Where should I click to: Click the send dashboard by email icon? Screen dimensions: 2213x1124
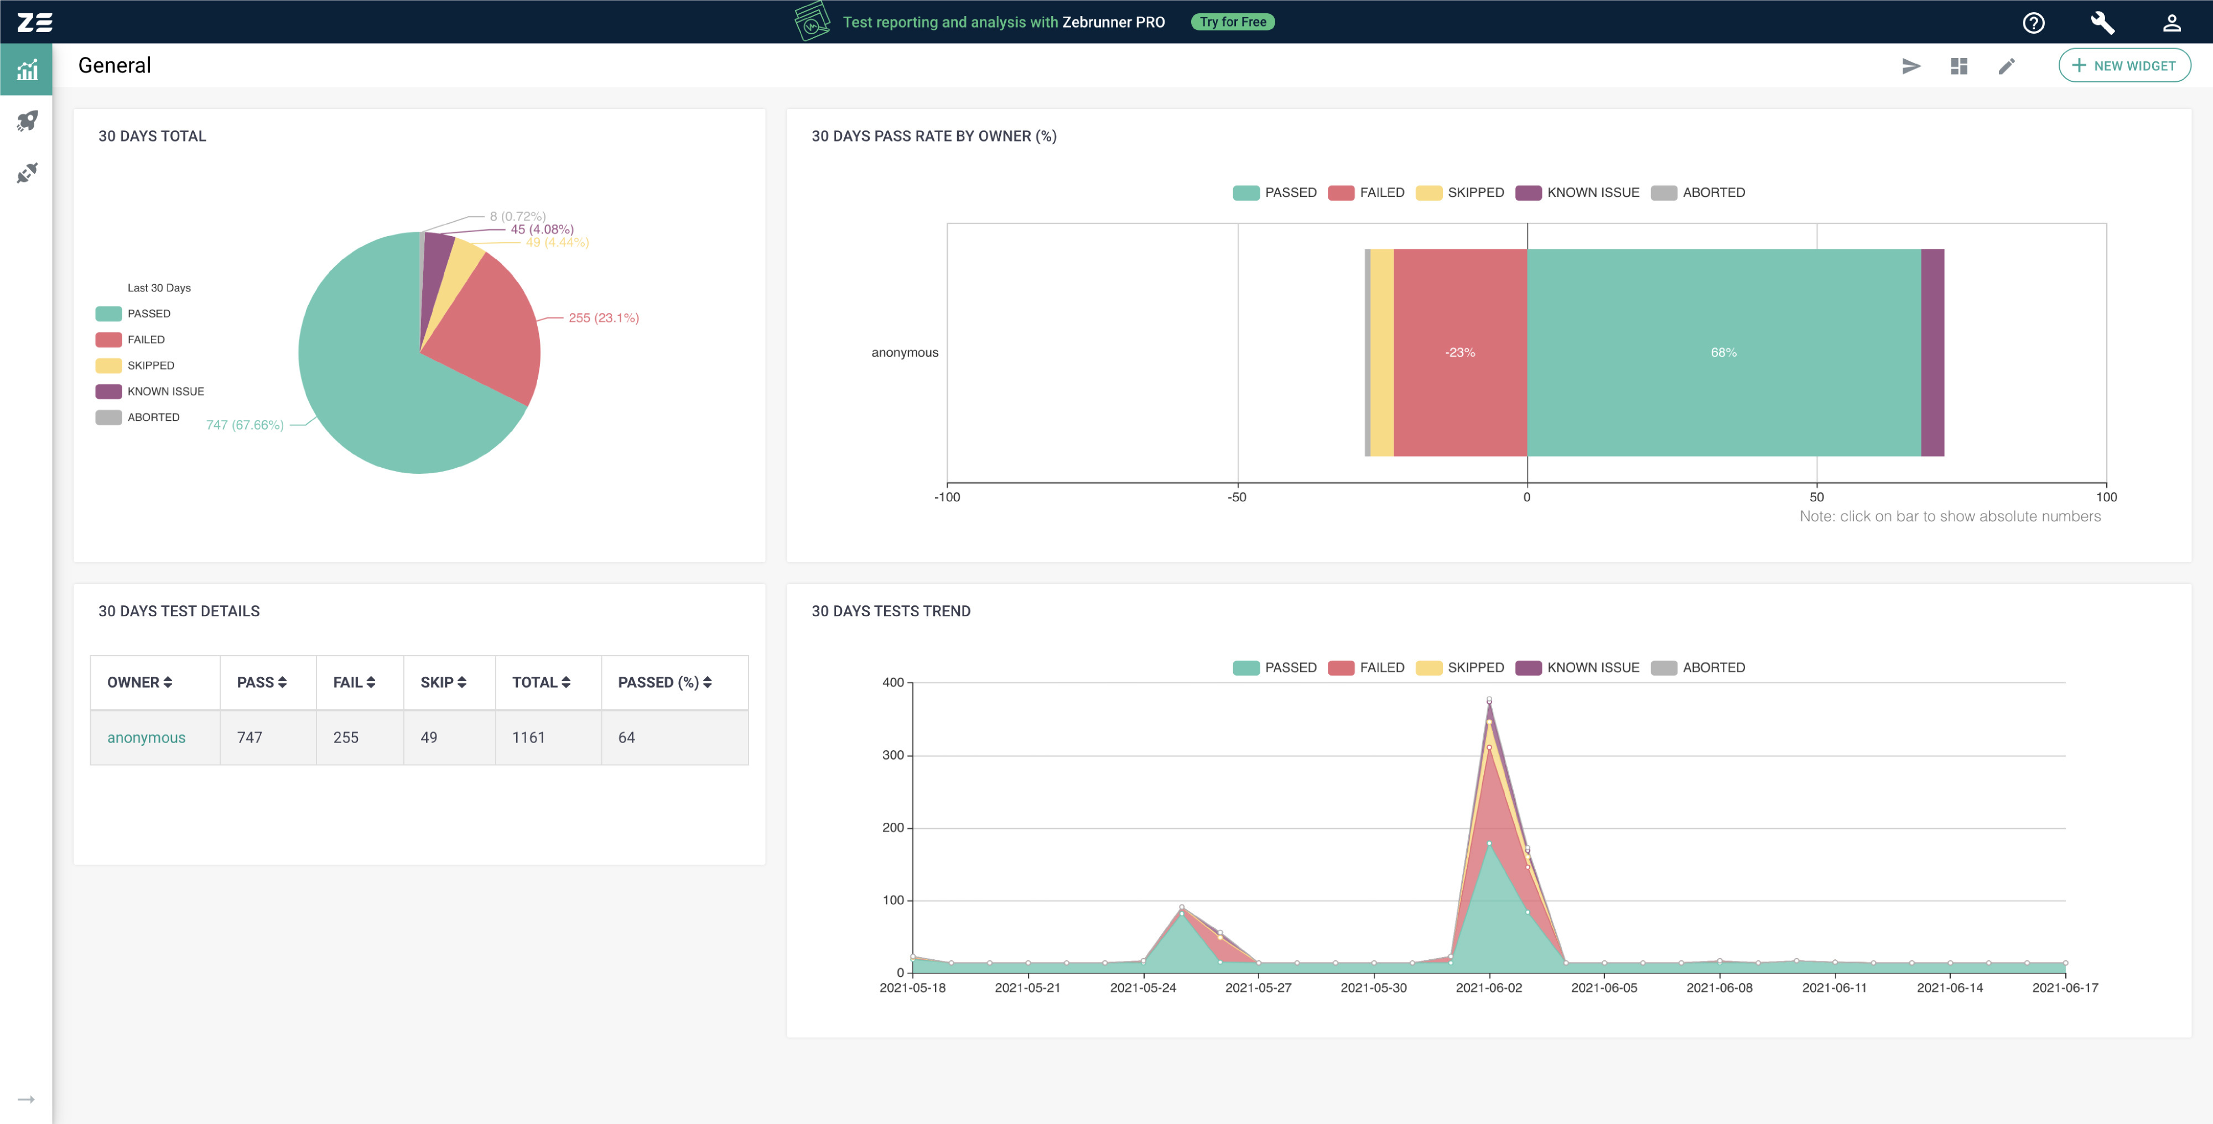coord(1910,66)
